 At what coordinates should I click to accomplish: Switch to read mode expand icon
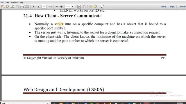tap(102, 7)
